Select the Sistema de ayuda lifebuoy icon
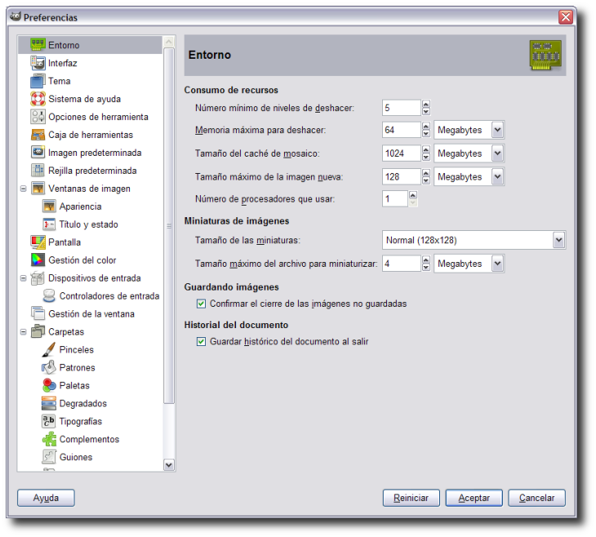596x537 pixels. pos(38,99)
